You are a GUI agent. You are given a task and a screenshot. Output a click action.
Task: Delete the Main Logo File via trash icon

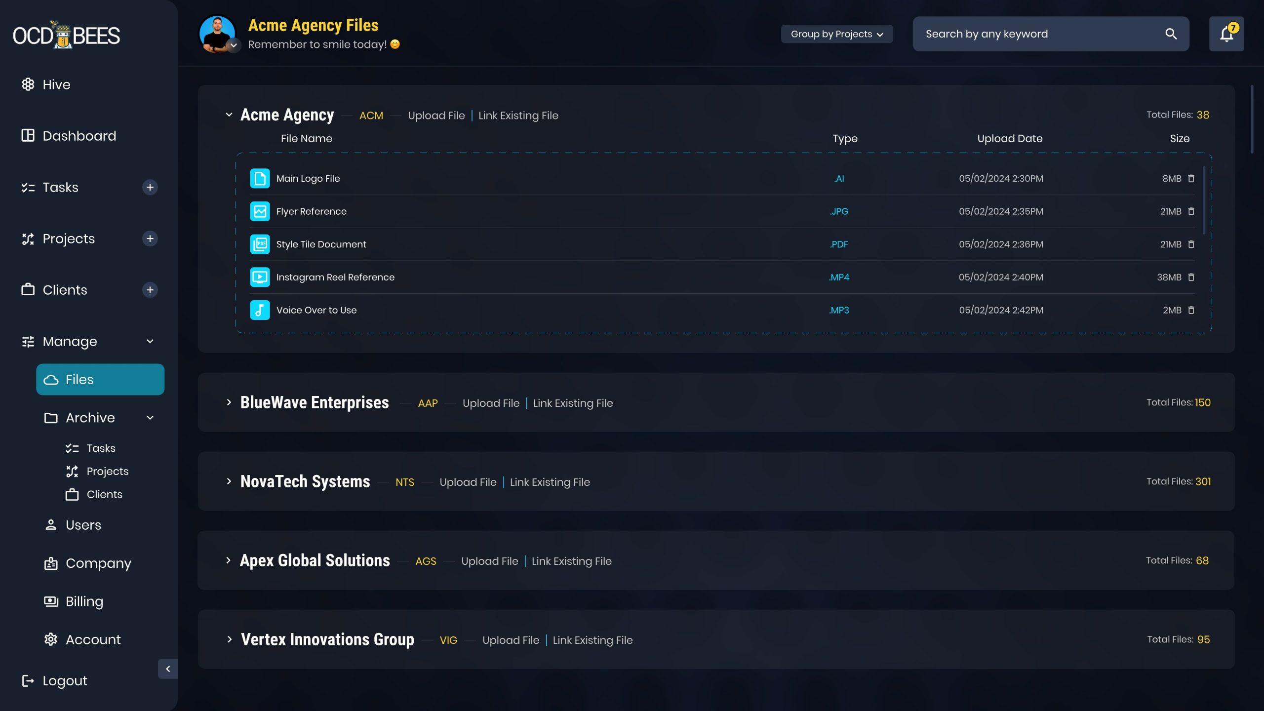point(1191,178)
